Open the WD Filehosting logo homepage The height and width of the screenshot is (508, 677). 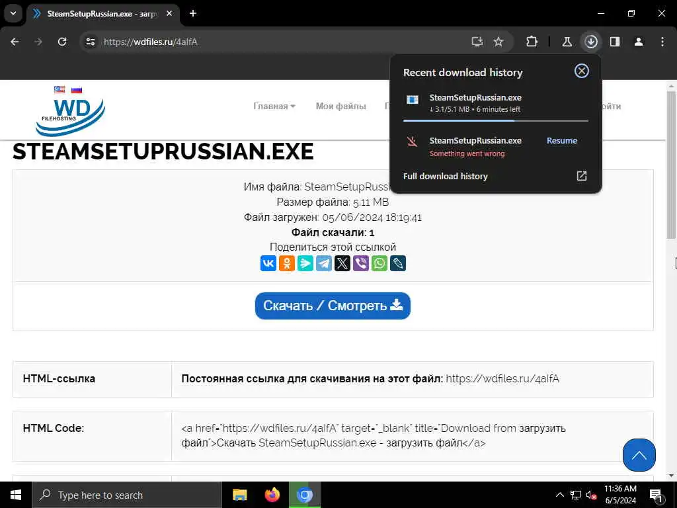click(x=70, y=117)
